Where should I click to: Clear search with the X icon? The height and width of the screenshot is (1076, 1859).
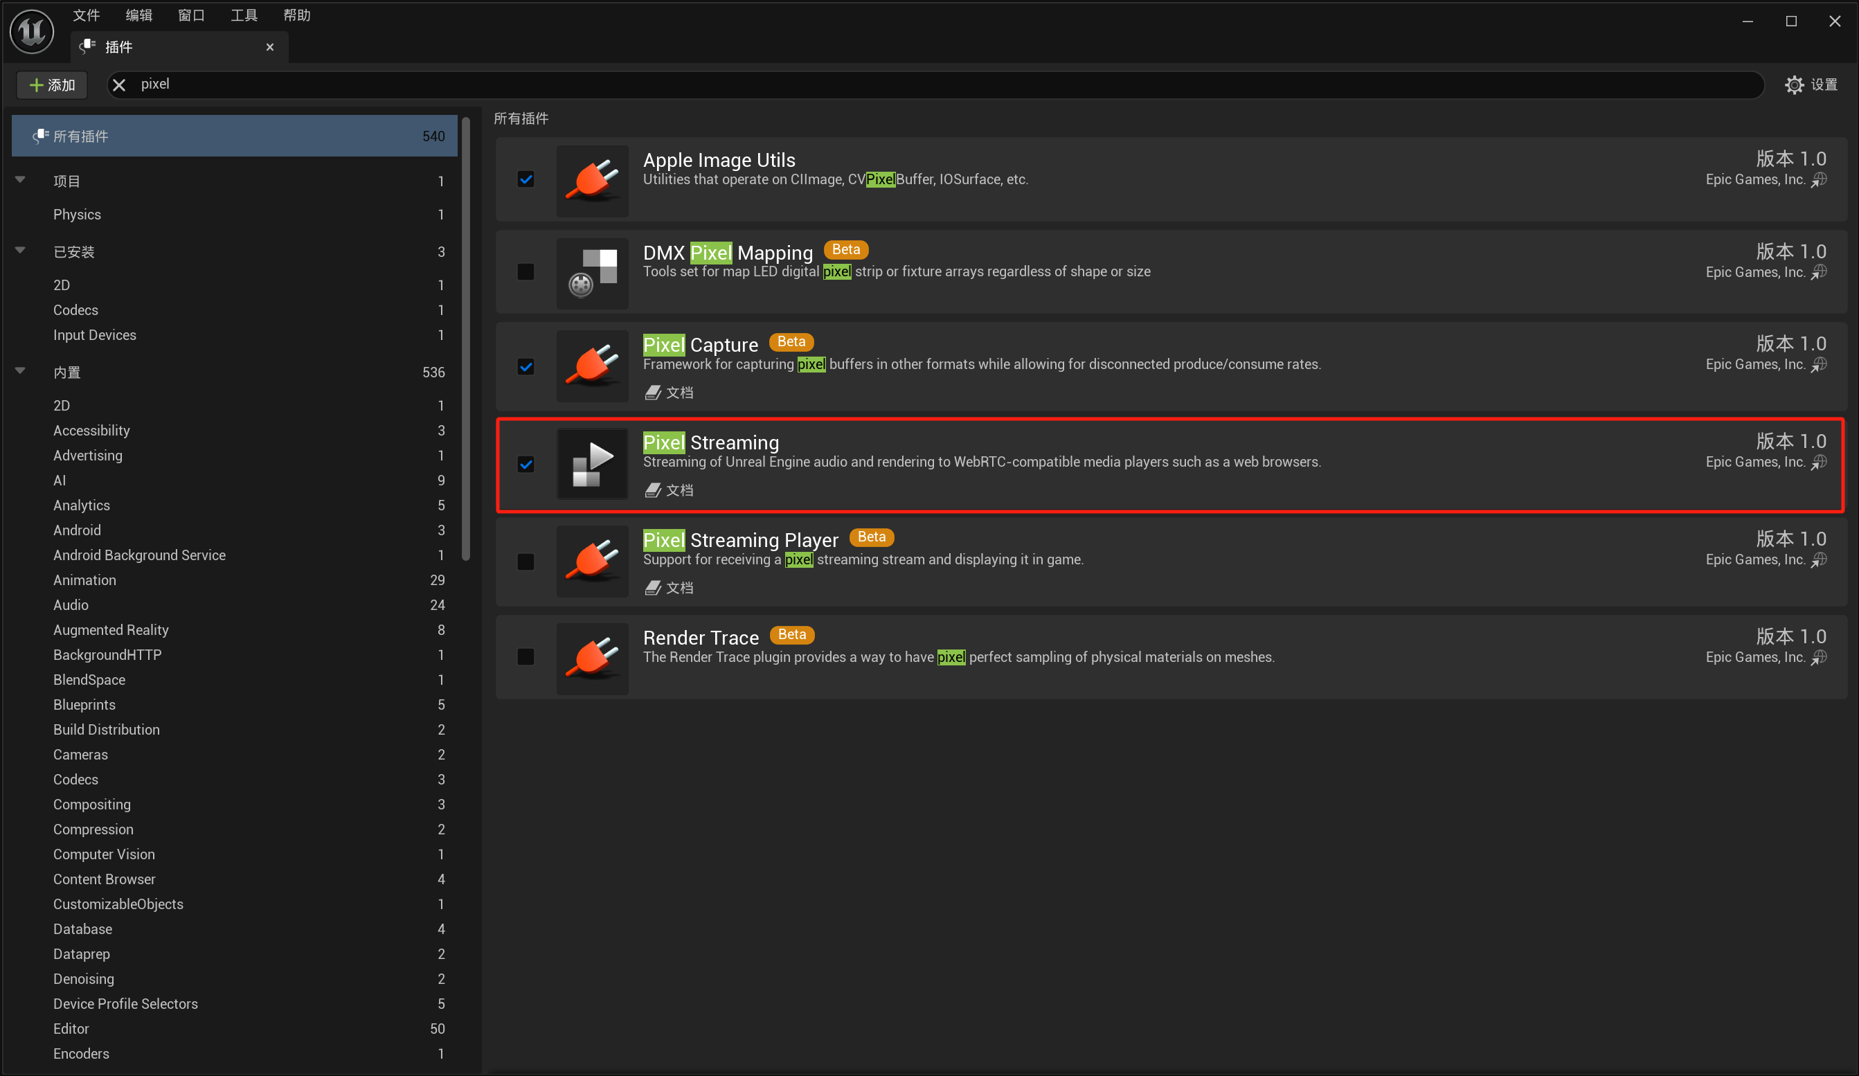click(x=119, y=84)
